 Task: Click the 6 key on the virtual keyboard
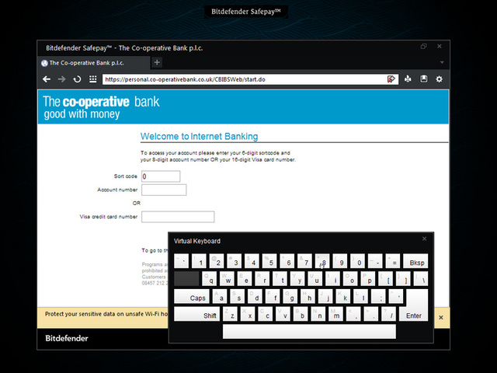pos(287,261)
